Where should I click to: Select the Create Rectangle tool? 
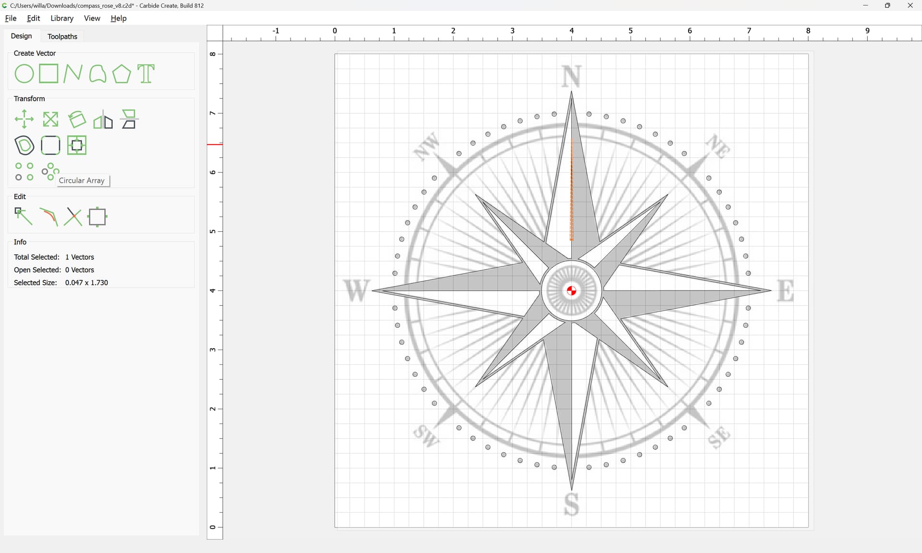pos(49,74)
